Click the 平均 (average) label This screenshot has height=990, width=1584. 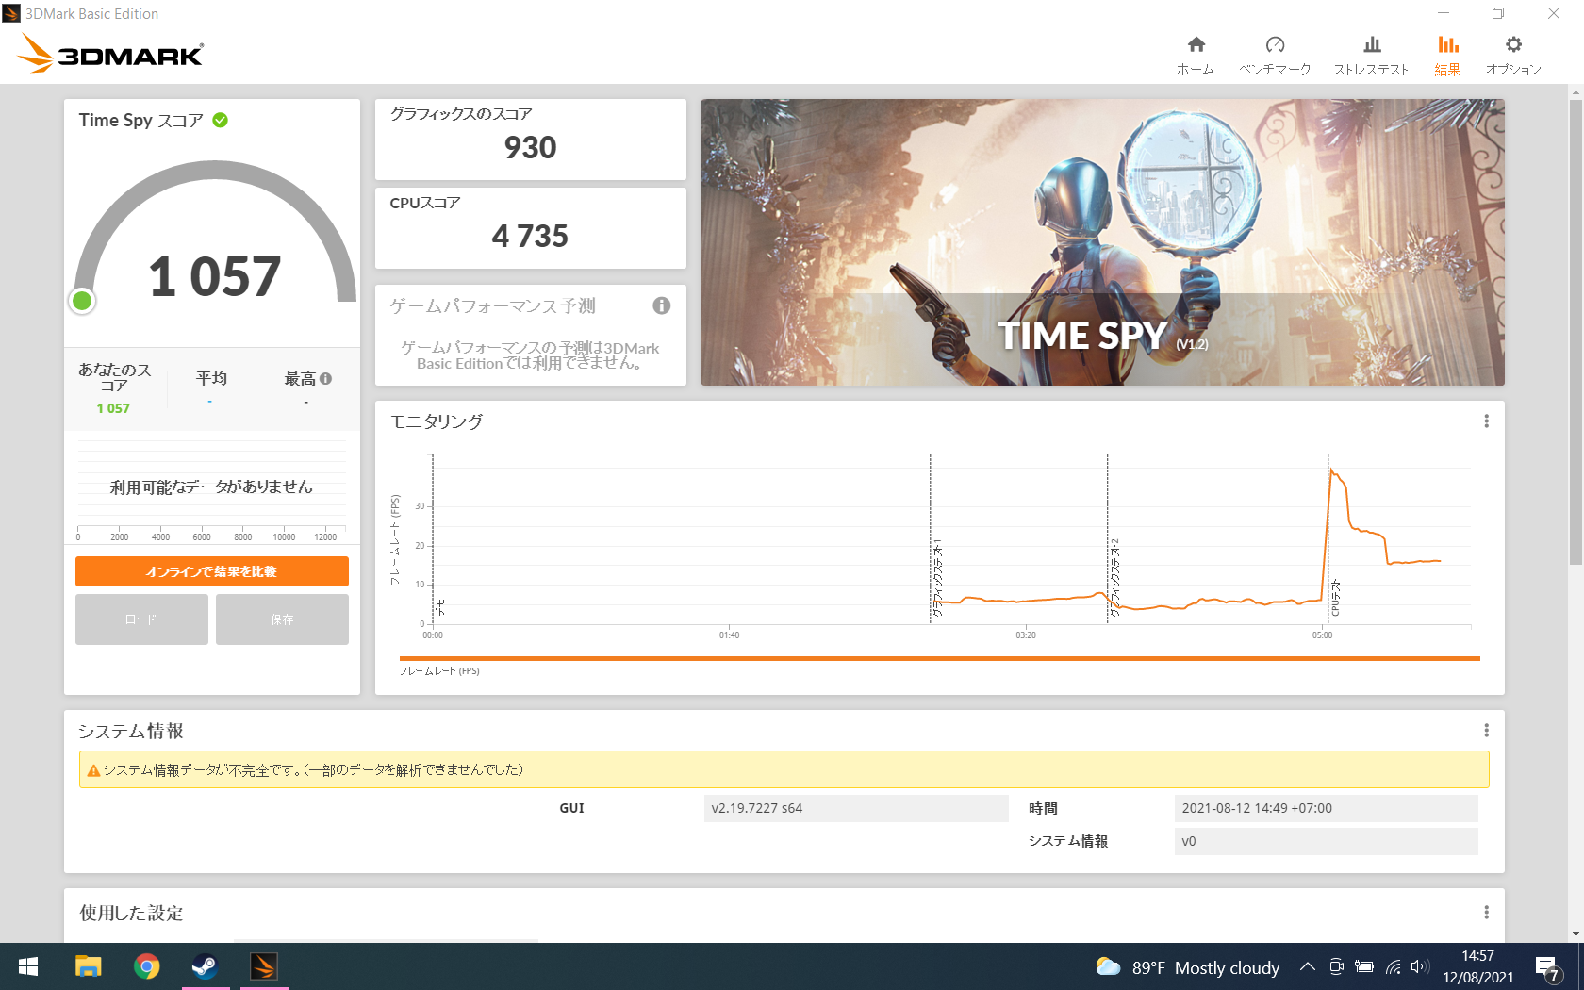211,378
